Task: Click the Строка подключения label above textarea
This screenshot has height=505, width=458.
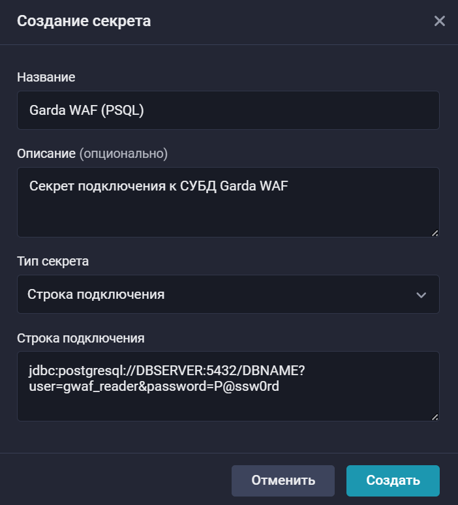Action: [81, 338]
